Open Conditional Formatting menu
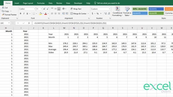The image size is (173, 97). (117, 12)
